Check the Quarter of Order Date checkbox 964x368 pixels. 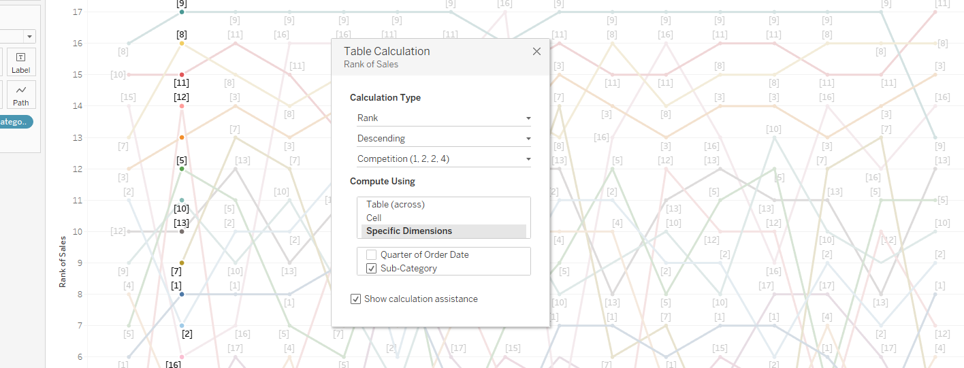tap(371, 254)
